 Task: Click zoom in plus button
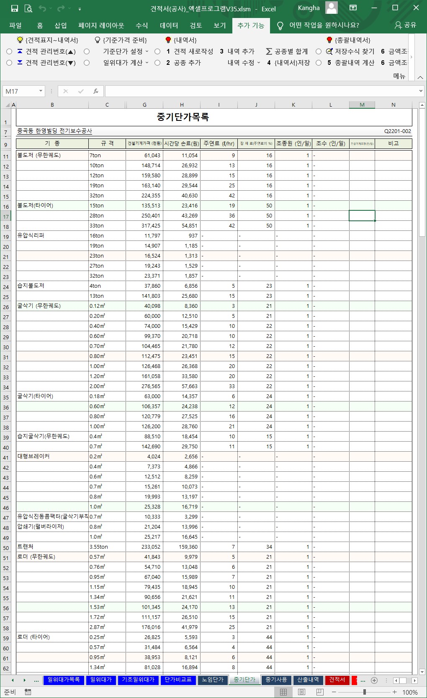click(x=394, y=692)
